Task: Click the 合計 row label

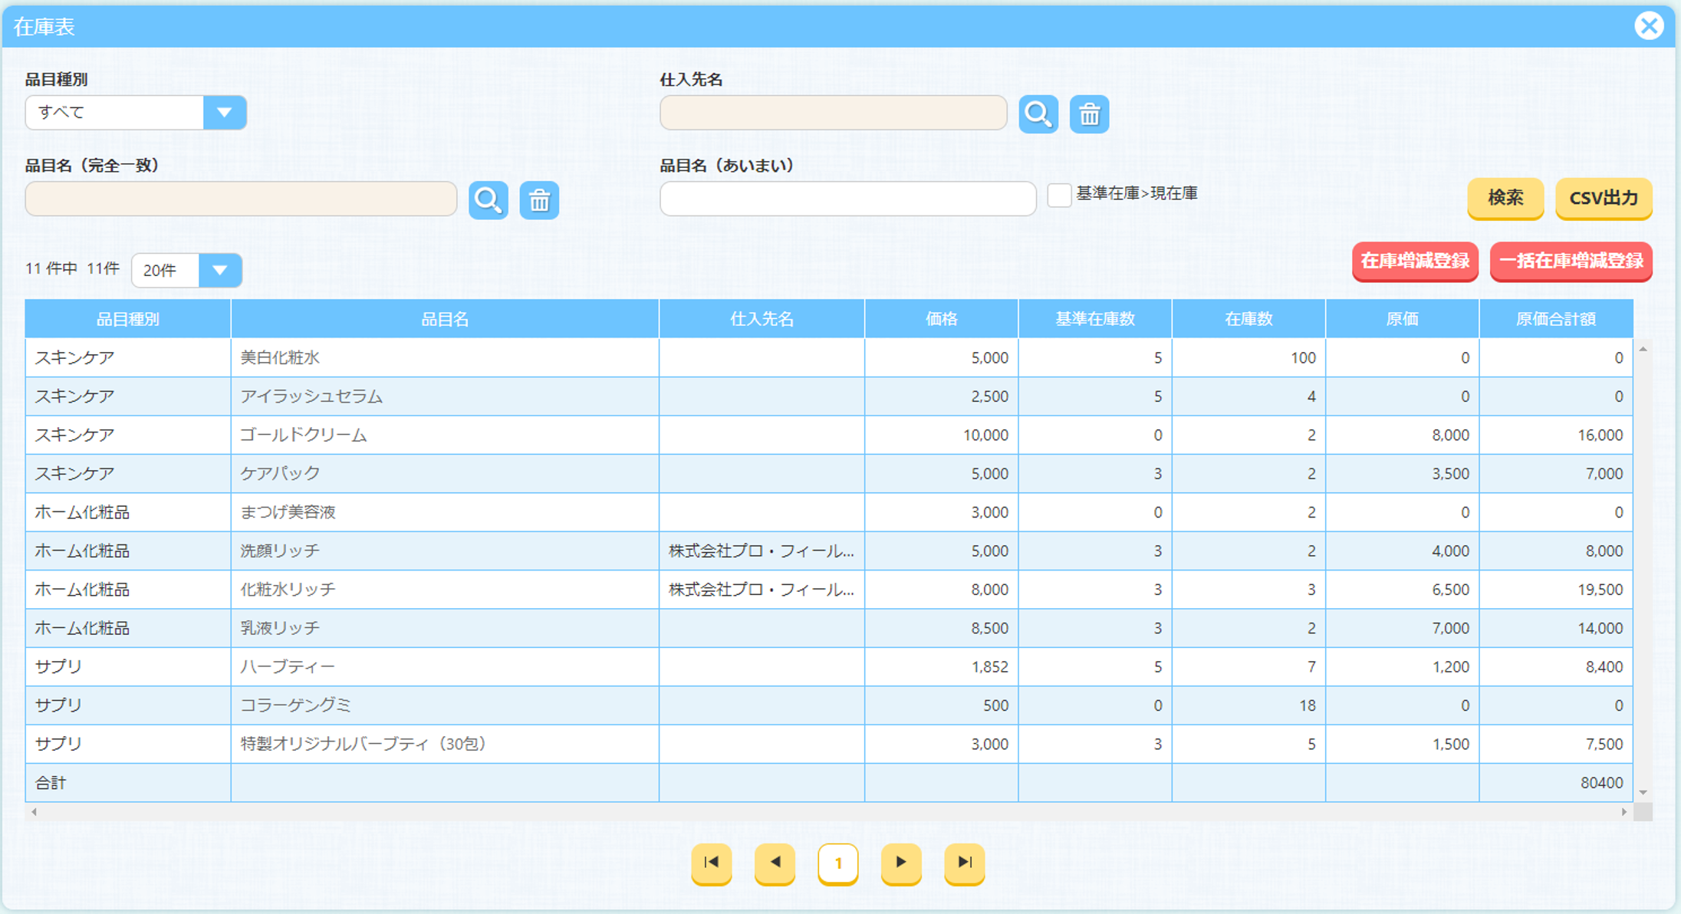Action: pyautogui.click(x=51, y=783)
